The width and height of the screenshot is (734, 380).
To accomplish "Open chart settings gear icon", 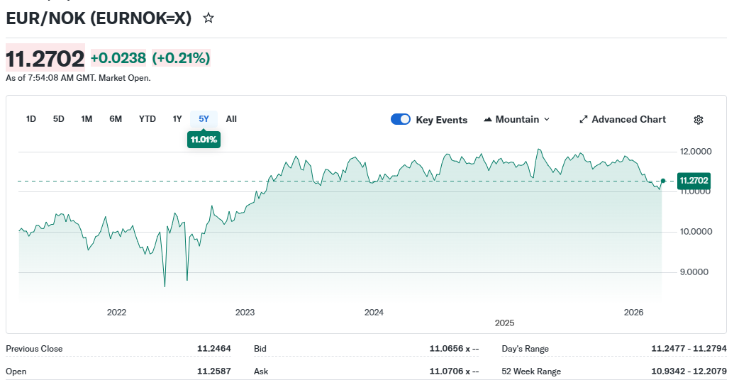I will 698,120.
